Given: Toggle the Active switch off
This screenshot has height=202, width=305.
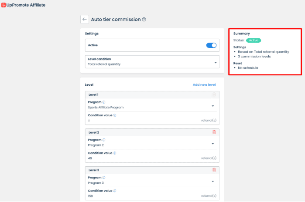Looking at the screenshot, I should (x=211, y=45).
